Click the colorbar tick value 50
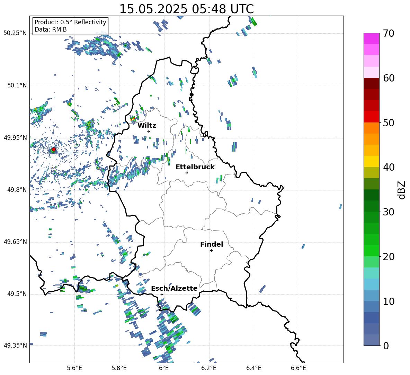Viewport: 410px width, 375px height. tap(388, 122)
